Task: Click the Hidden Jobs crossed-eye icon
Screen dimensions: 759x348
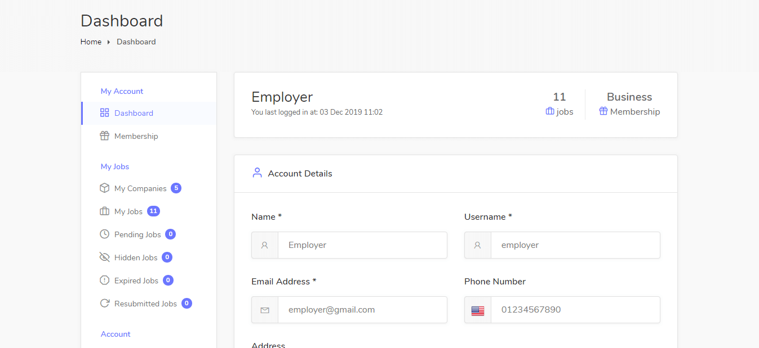Action: point(104,257)
